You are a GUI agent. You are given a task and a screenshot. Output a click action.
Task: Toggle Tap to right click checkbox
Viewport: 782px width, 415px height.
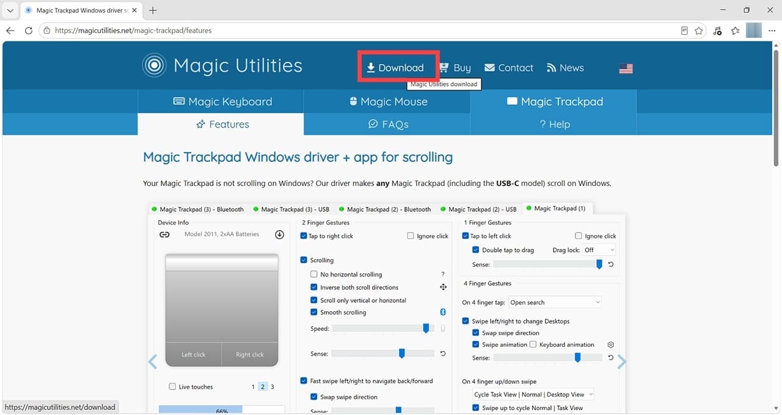point(304,236)
